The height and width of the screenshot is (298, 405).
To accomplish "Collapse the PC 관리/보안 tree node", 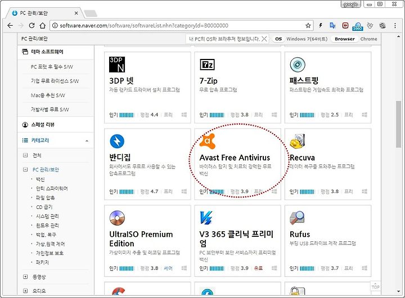I will [25, 169].
